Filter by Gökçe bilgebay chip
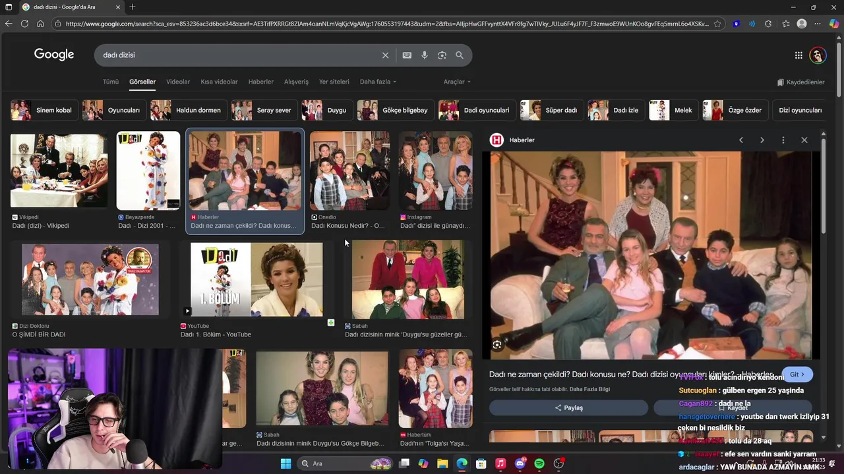The image size is (844, 474). tap(396, 110)
